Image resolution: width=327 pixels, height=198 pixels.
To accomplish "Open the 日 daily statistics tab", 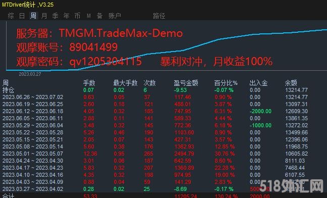I will click(x=22, y=16).
